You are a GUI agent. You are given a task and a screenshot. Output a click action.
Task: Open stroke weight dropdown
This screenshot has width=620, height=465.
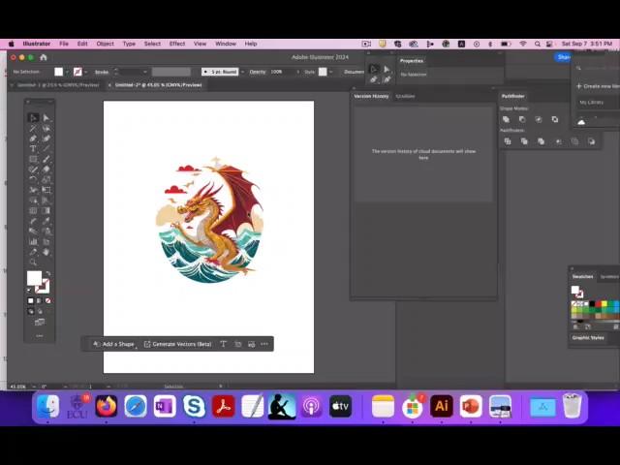click(145, 72)
